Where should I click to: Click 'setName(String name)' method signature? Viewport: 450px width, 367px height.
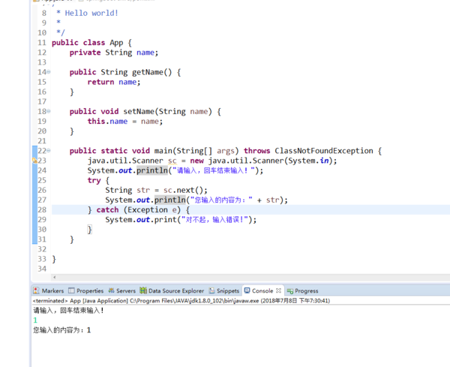pos(167,111)
